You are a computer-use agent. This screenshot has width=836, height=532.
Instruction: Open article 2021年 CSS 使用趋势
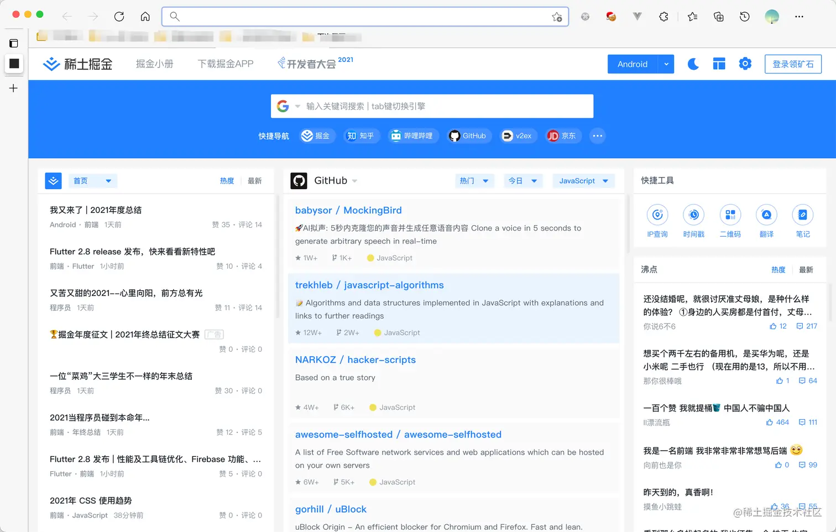coord(91,500)
